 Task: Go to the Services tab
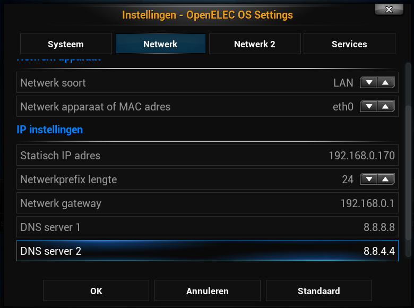(349, 44)
